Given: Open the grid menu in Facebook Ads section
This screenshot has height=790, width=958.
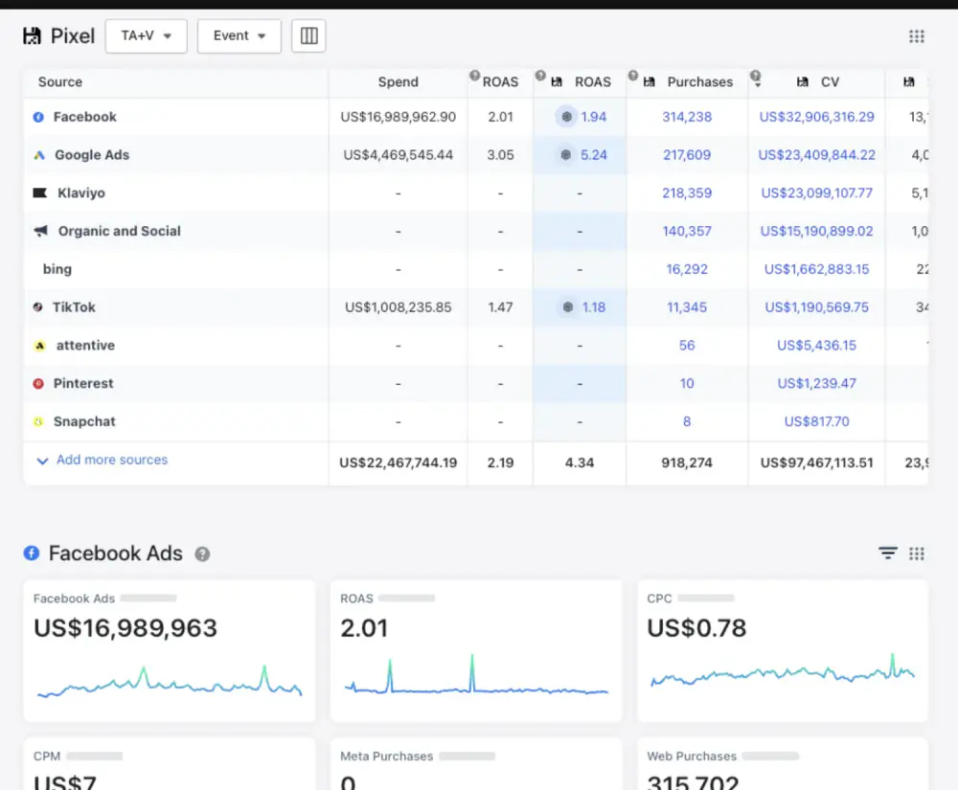Looking at the screenshot, I should [917, 553].
